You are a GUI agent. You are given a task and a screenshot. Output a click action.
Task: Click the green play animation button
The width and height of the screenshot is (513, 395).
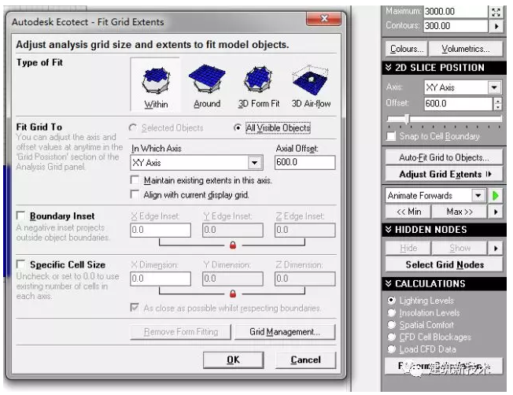[496, 195]
